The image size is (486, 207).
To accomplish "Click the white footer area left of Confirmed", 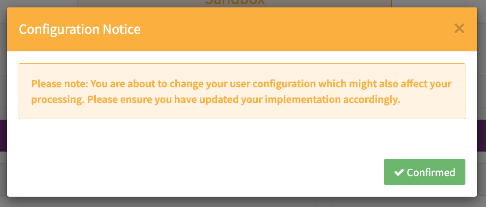I will point(196,172).
